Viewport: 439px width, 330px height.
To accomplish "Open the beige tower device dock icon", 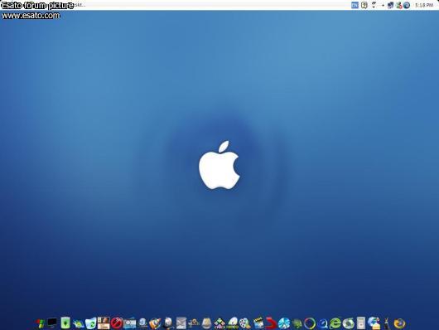I will pyautogui.click(x=361, y=323).
